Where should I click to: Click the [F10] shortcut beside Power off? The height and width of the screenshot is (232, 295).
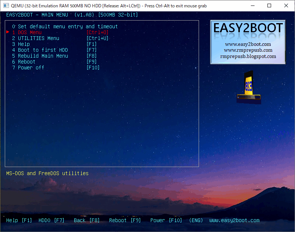tap(93, 68)
